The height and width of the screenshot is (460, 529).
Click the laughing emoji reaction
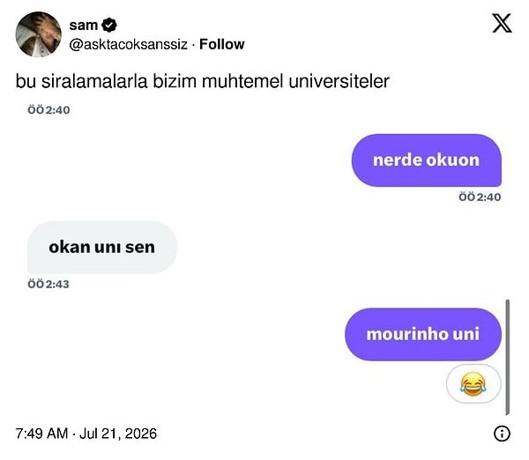click(473, 384)
